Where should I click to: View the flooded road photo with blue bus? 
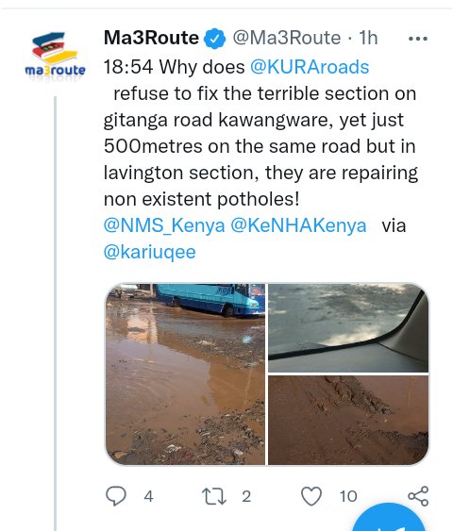[185, 374]
